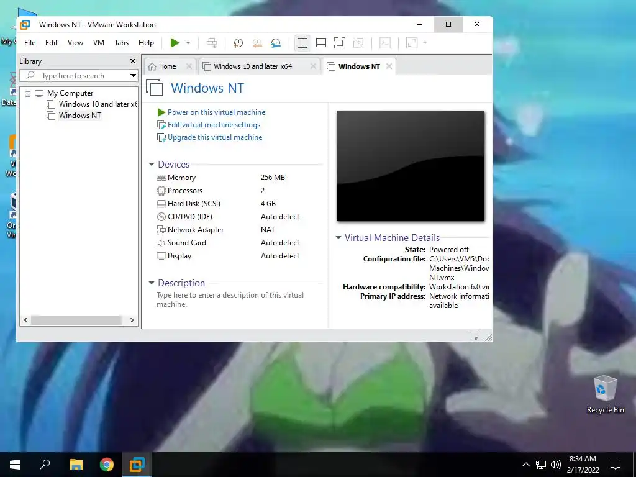Image resolution: width=636 pixels, height=477 pixels.
Task: Click the VM screen preview thumbnail
Action: 410,166
